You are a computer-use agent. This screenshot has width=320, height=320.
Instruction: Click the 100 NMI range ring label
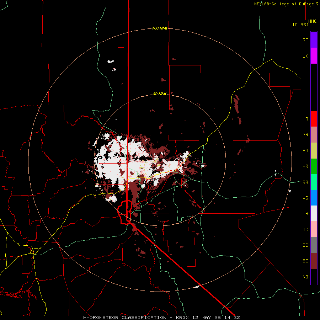[x=160, y=28]
